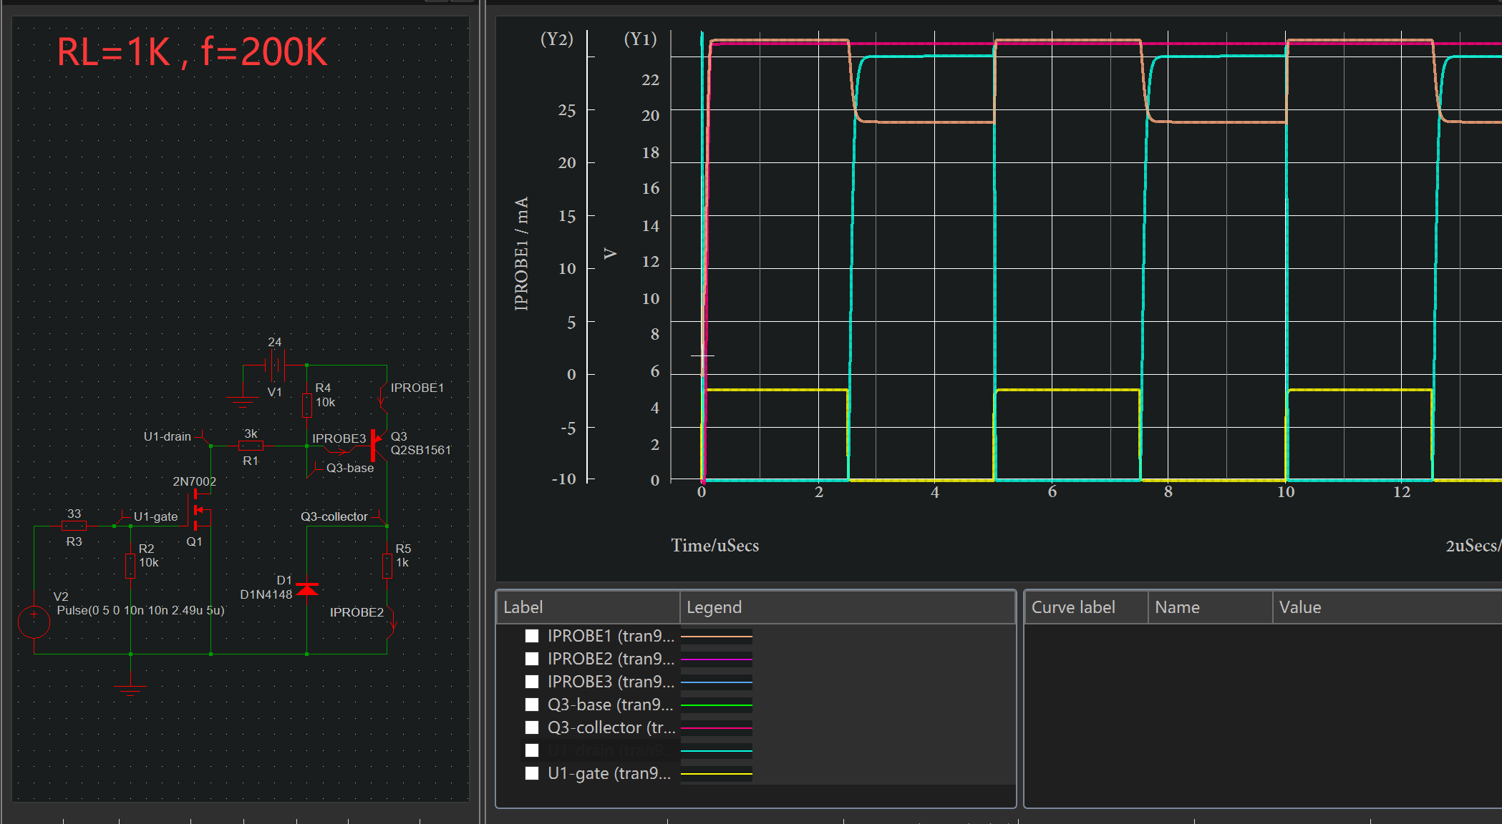Screen dimensions: 1502x824
Task: Toggle the IPROBE3 curve checkbox
Action: 532,682
